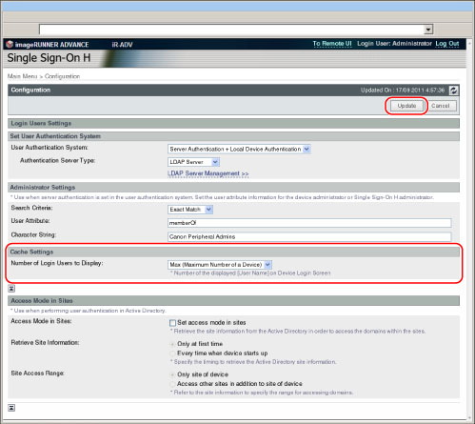Open the To Remote UI link
Image resolution: width=475 pixels, height=424 pixels.
tap(332, 44)
